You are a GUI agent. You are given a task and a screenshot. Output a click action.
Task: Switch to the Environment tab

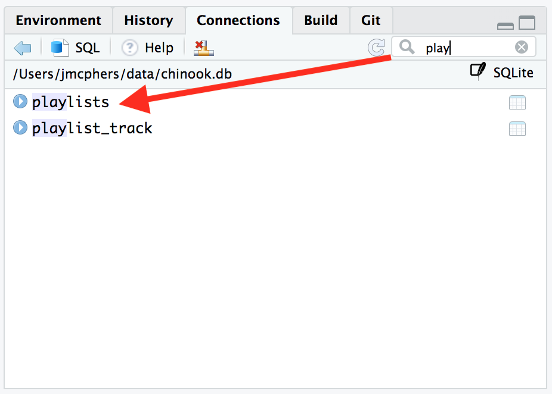(57, 20)
